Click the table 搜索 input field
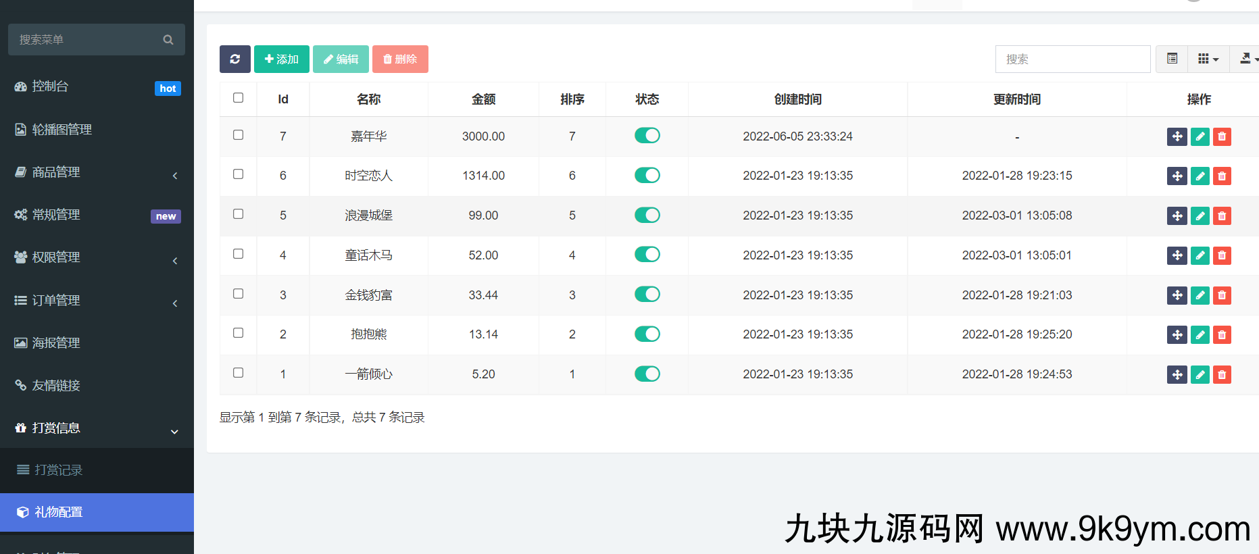The width and height of the screenshot is (1259, 554). point(1072,59)
